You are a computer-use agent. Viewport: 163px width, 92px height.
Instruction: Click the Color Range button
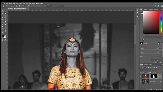(156, 60)
